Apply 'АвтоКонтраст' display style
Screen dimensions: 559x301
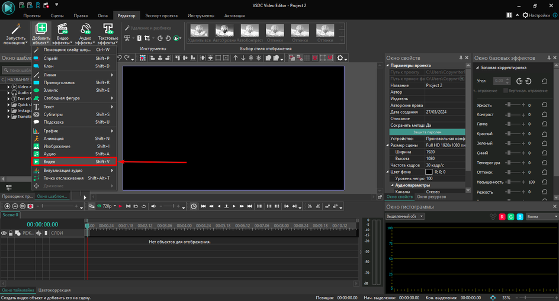[249, 33]
